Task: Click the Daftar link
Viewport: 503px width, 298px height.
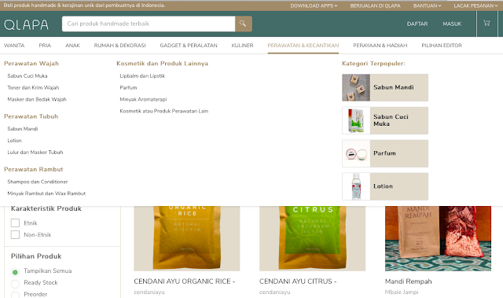Action: (417, 24)
